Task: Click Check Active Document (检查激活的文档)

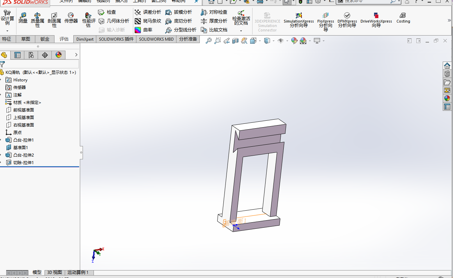Action: (241, 18)
